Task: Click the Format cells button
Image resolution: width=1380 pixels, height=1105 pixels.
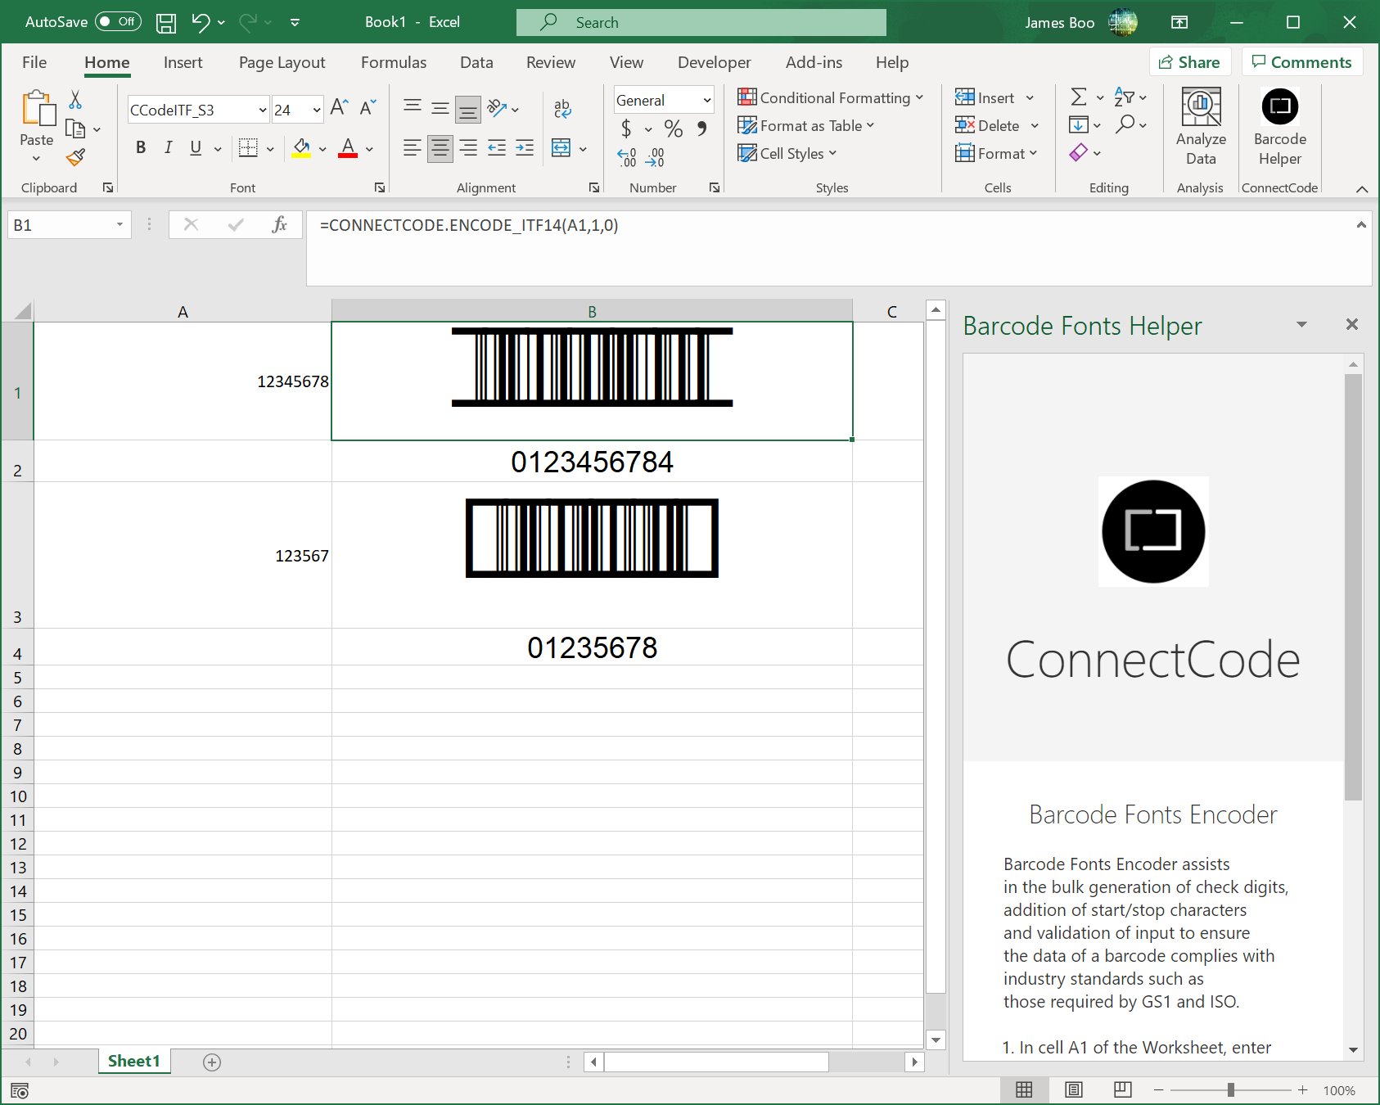Action: [990, 153]
